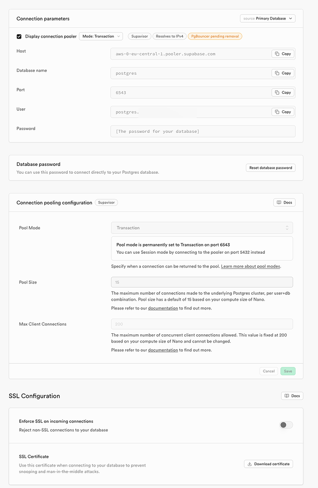
Task: Save the connection pooling configuration
Action: tap(287, 371)
